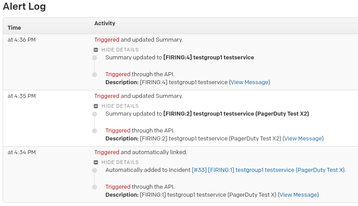Click the Time column header
This screenshot has width=358, height=206.
pos(14,28)
